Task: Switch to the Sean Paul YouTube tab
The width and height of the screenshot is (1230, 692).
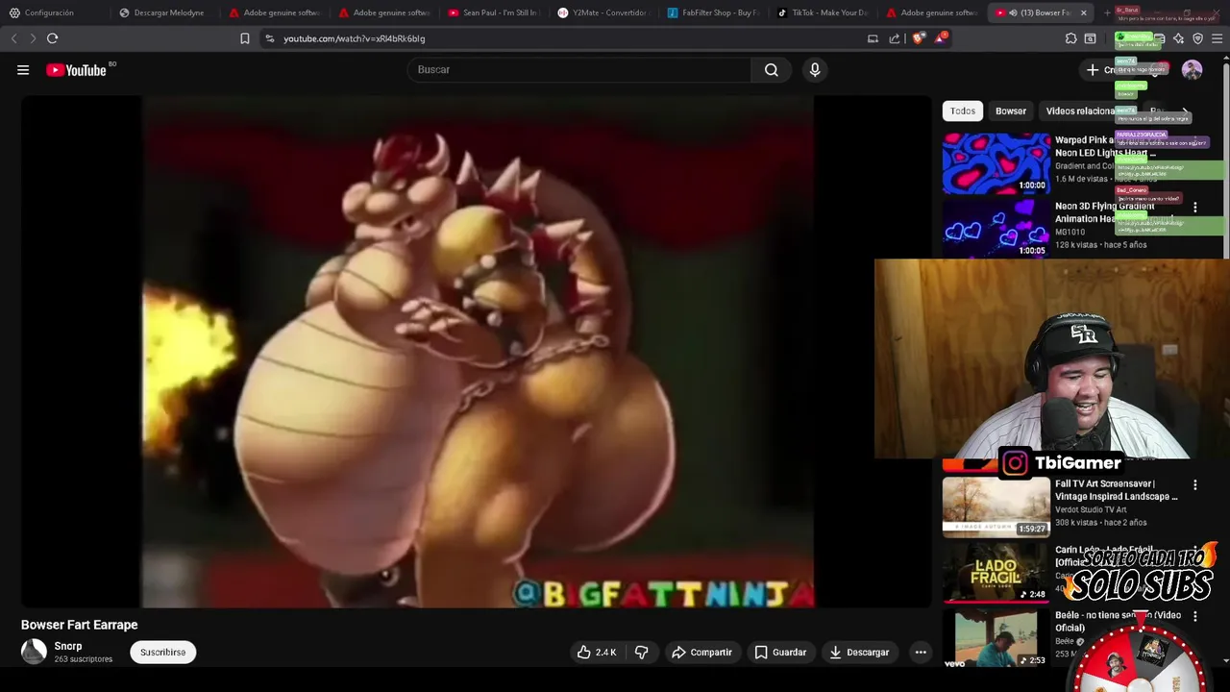Action: (494, 12)
